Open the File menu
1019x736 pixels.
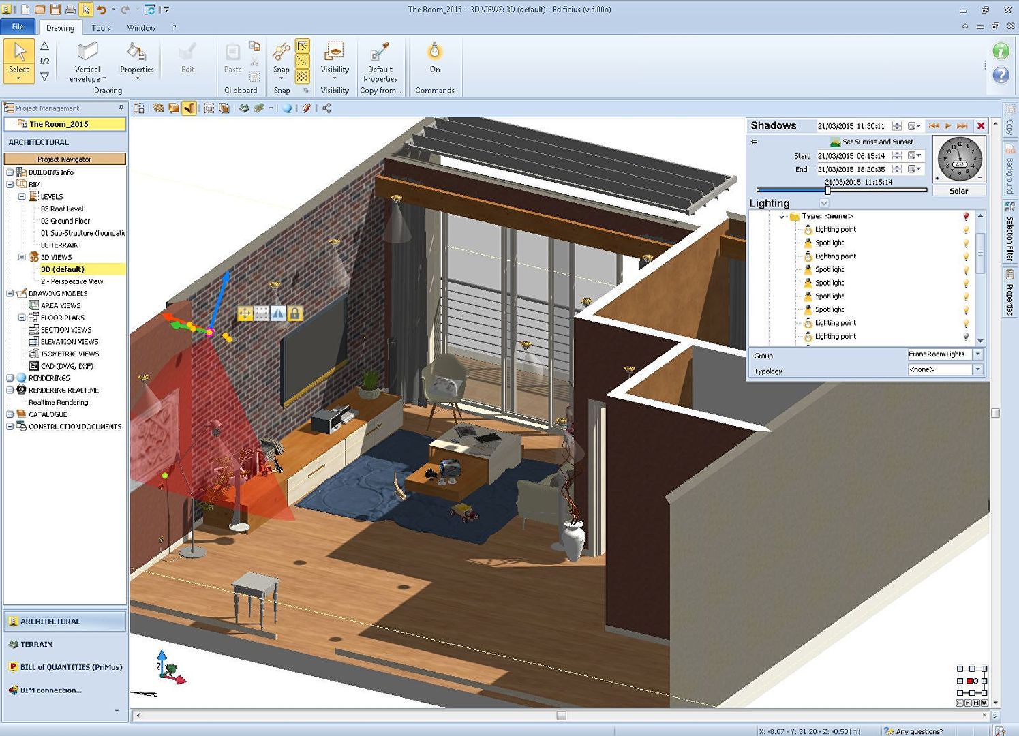tap(18, 26)
